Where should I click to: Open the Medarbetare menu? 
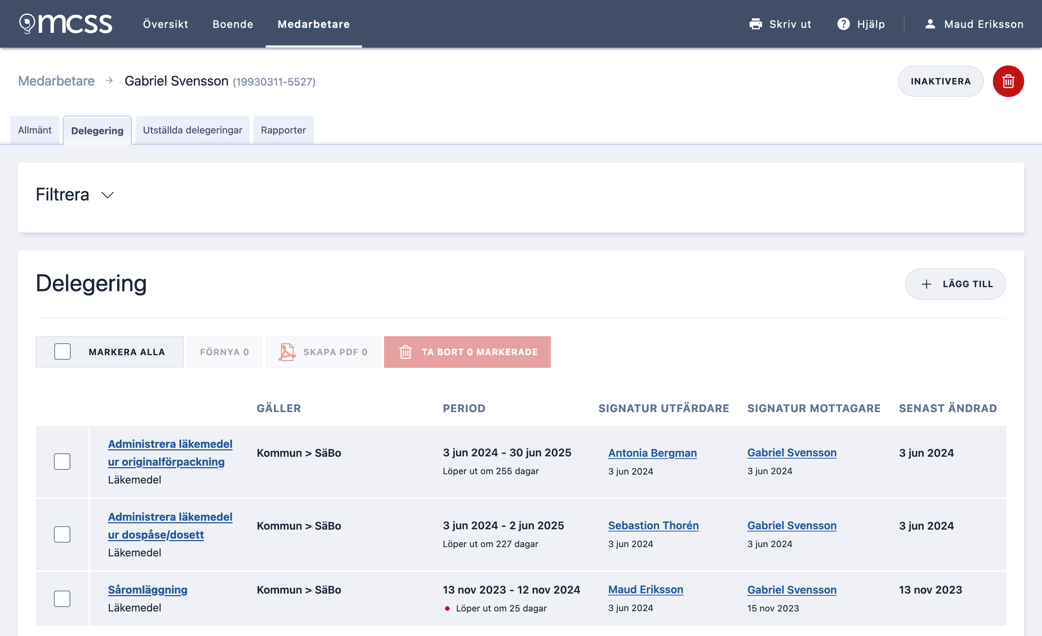[x=314, y=24]
